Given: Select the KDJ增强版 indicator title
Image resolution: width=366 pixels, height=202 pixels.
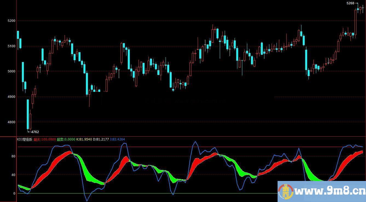Looking at the screenshot, I should coord(25,139).
